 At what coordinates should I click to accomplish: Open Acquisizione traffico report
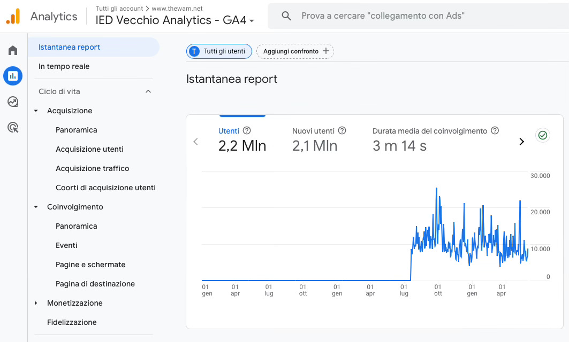93,168
